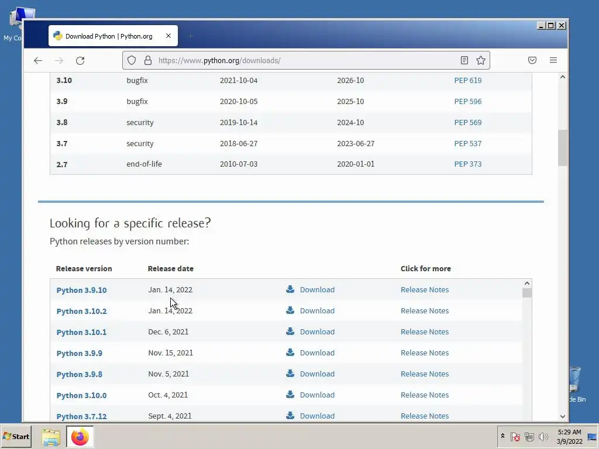The image size is (599, 449).
Task: Bookmark this page with the star icon
Action: coord(481,60)
